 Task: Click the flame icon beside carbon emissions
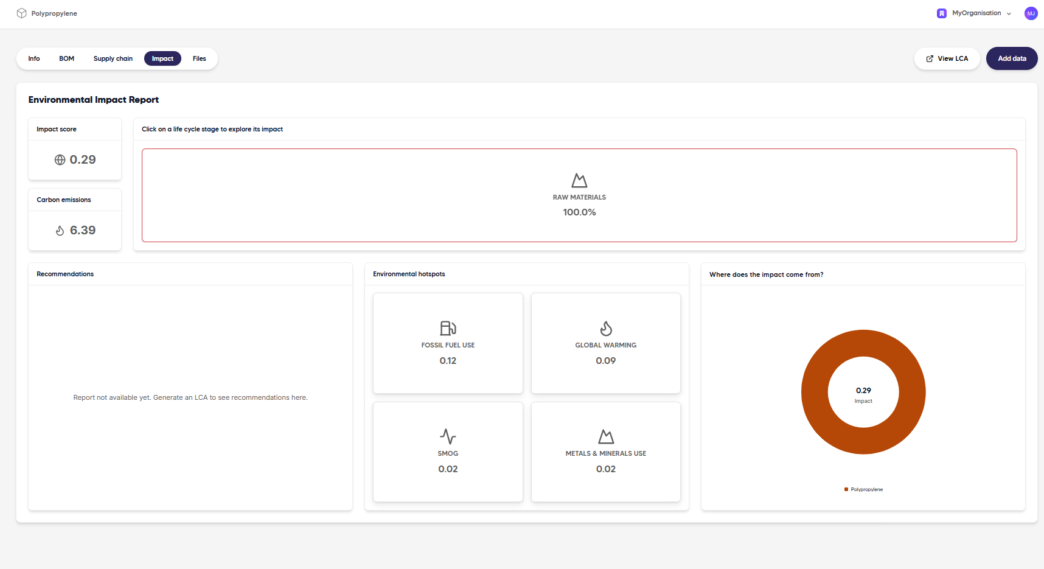pyautogui.click(x=60, y=231)
